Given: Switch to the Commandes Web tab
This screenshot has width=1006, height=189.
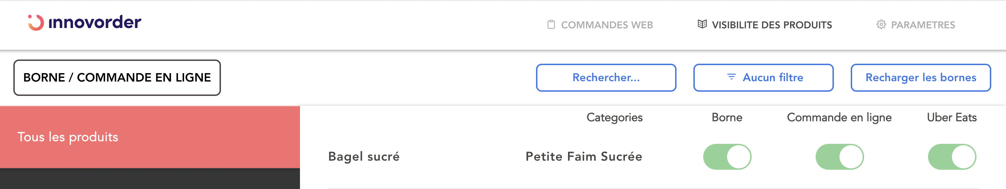Looking at the screenshot, I should [607, 25].
